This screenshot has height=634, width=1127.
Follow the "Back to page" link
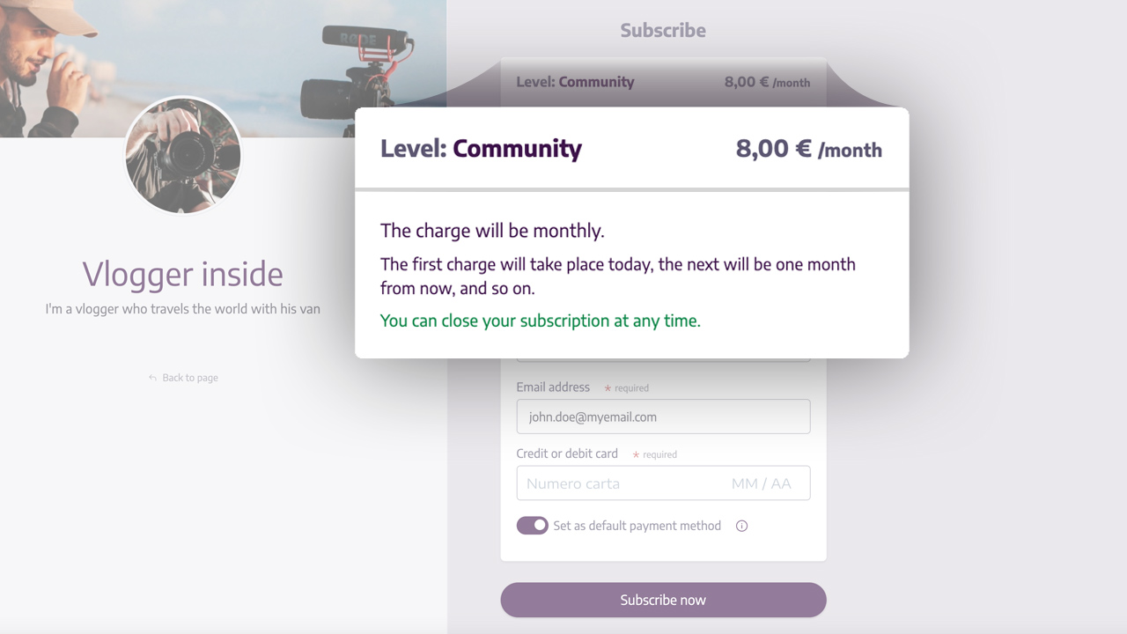(x=189, y=377)
